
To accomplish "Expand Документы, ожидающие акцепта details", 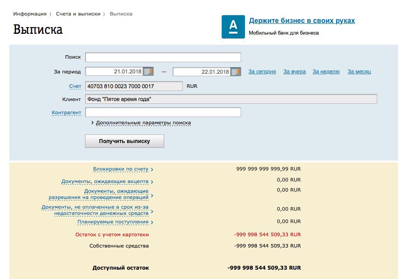I will click(105, 181).
